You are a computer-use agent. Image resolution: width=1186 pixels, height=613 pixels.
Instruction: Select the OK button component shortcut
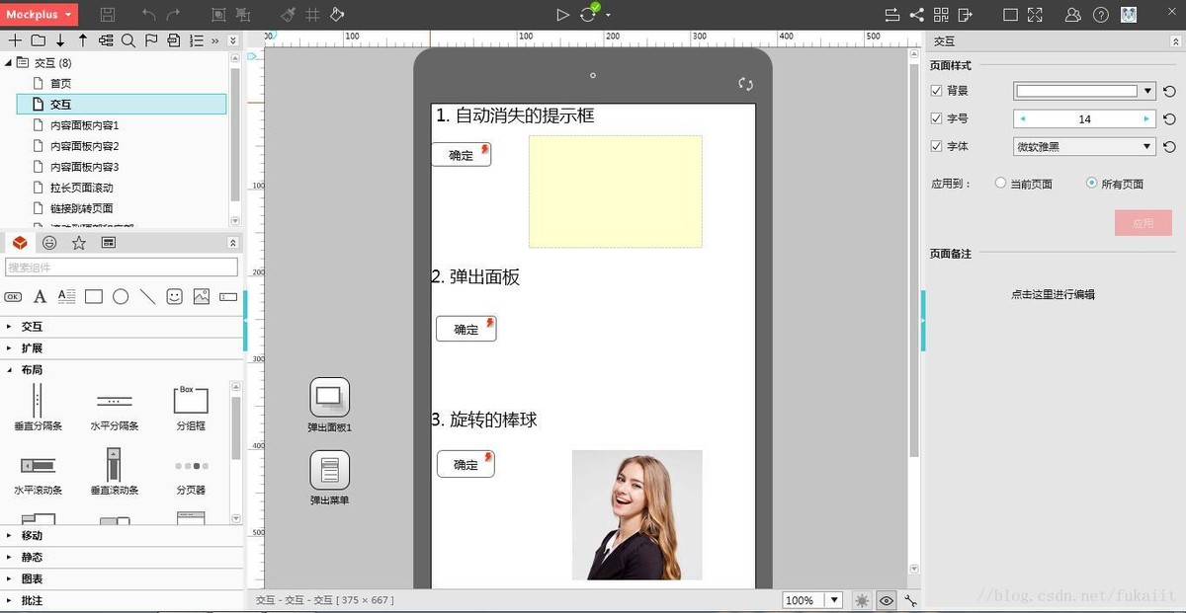[13, 296]
